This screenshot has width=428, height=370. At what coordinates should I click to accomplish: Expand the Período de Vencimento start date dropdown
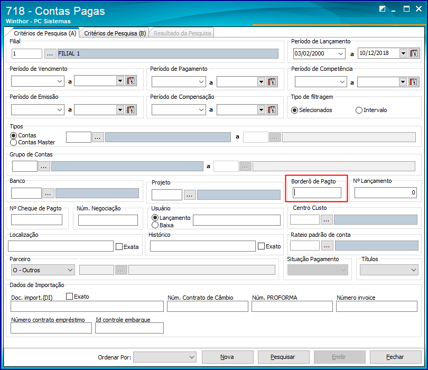click(x=60, y=81)
